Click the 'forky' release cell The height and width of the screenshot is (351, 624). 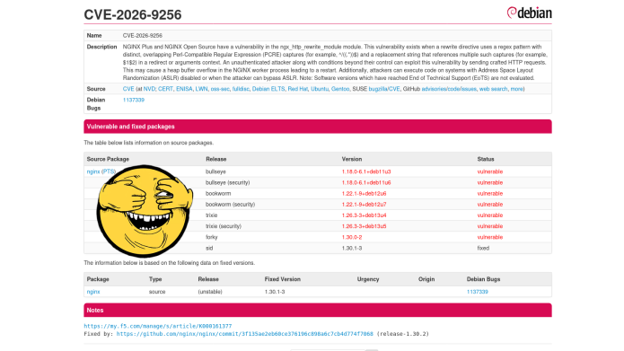pyautogui.click(x=211, y=237)
